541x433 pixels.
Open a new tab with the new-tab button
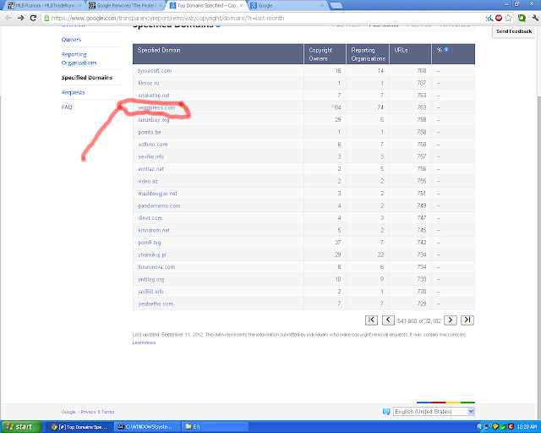coord(336,6)
